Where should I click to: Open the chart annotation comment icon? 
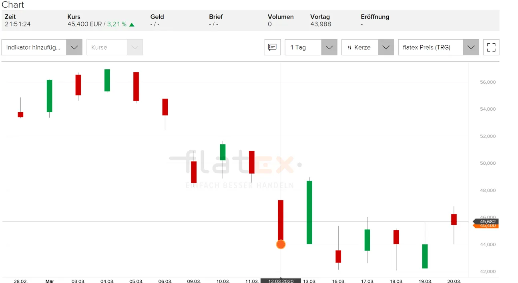[x=273, y=47]
